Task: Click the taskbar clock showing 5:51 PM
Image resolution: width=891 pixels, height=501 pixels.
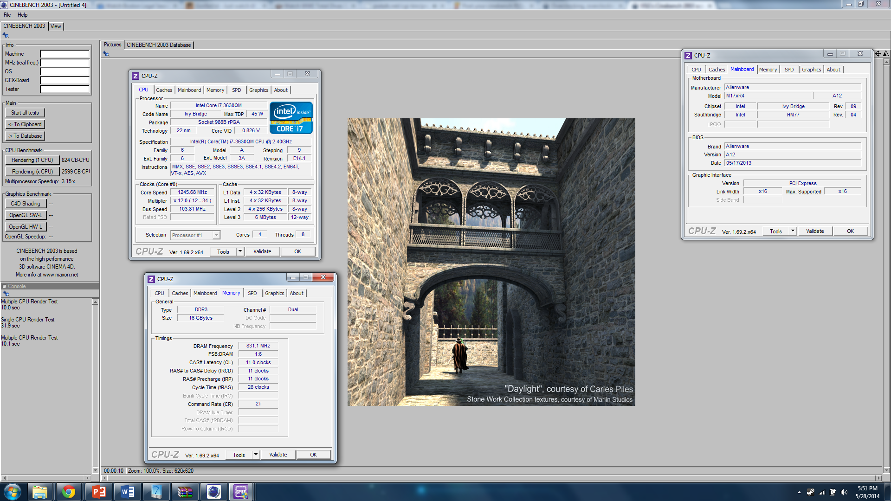Action: [x=867, y=492]
